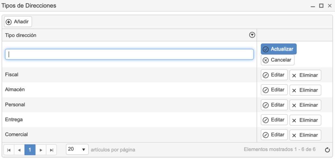Maximize the Tipos de Direcciones window
Screen dimensions: 335x163
(321, 6)
